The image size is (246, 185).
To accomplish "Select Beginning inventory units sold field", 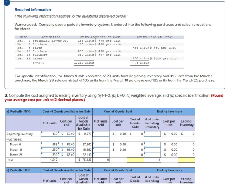I will click(101, 134).
